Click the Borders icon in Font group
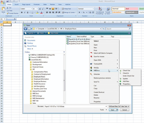Image resolution: width=144 pixels, height=123 pixels. click(x=33, y=12)
